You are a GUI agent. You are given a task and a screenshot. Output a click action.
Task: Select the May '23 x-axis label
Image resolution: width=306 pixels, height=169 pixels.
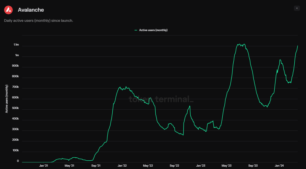coord(227,165)
